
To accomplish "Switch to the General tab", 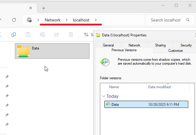I will pyautogui.click(x=108, y=45).
